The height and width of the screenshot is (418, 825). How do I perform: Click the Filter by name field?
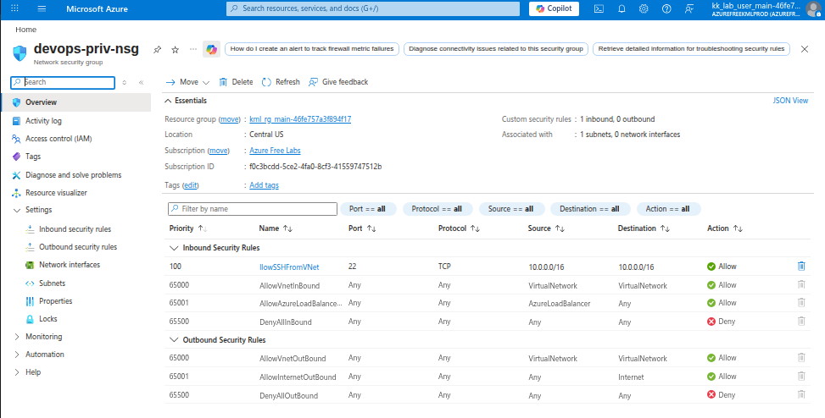coord(253,208)
